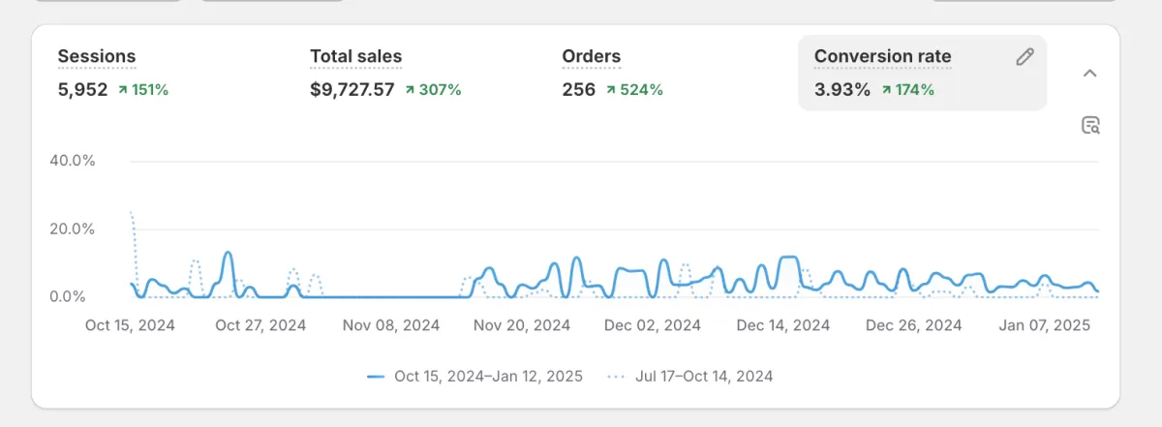This screenshot has width=1162, height=427.
Task: Click the 5,952 sessions value
Action: coord(82,90)
